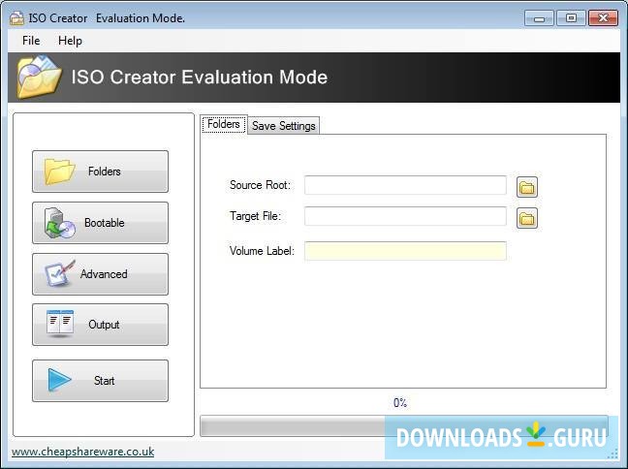Open the Bootable options section
628x469 pixels.
[x=100, y=223]
